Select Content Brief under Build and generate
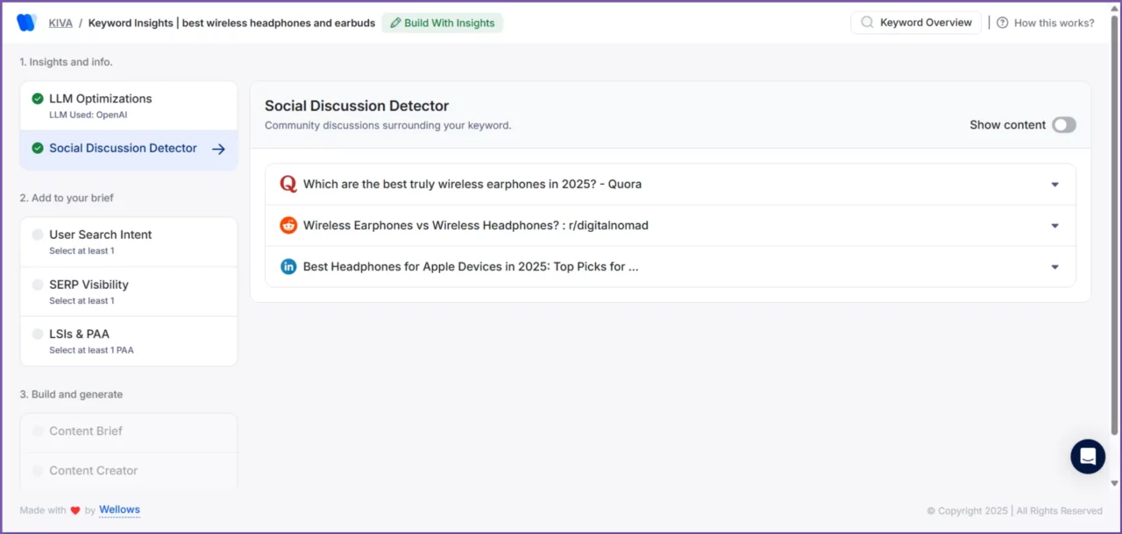 click(87, 432)
